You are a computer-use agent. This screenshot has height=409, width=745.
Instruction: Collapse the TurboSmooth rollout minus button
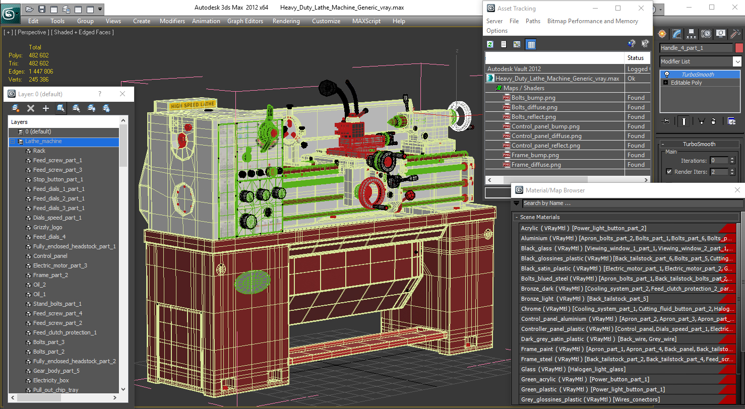663,144
